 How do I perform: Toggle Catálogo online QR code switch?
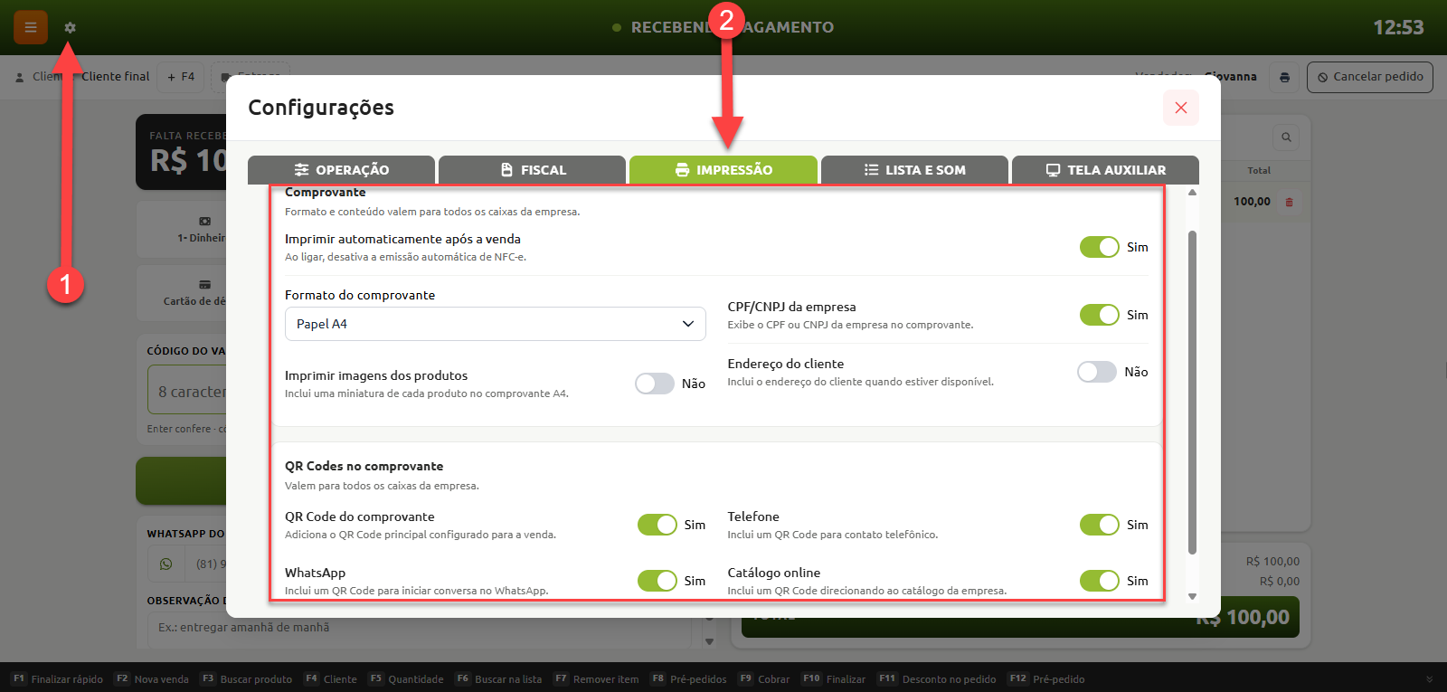[1100, 581]
